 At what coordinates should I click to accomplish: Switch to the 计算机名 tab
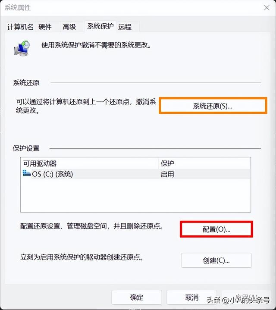[20, 27]
